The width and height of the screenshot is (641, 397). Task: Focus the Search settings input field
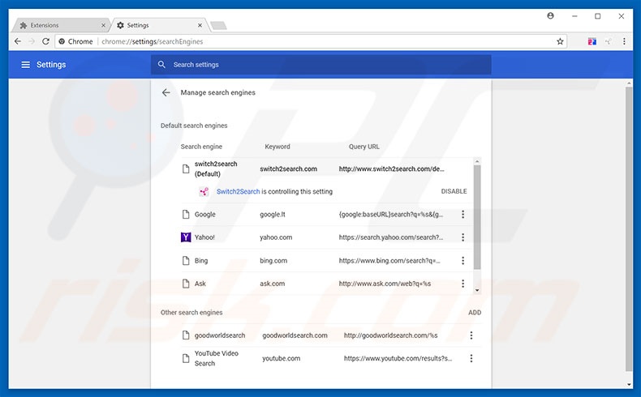pyautogui.click(x=321, y=65)
